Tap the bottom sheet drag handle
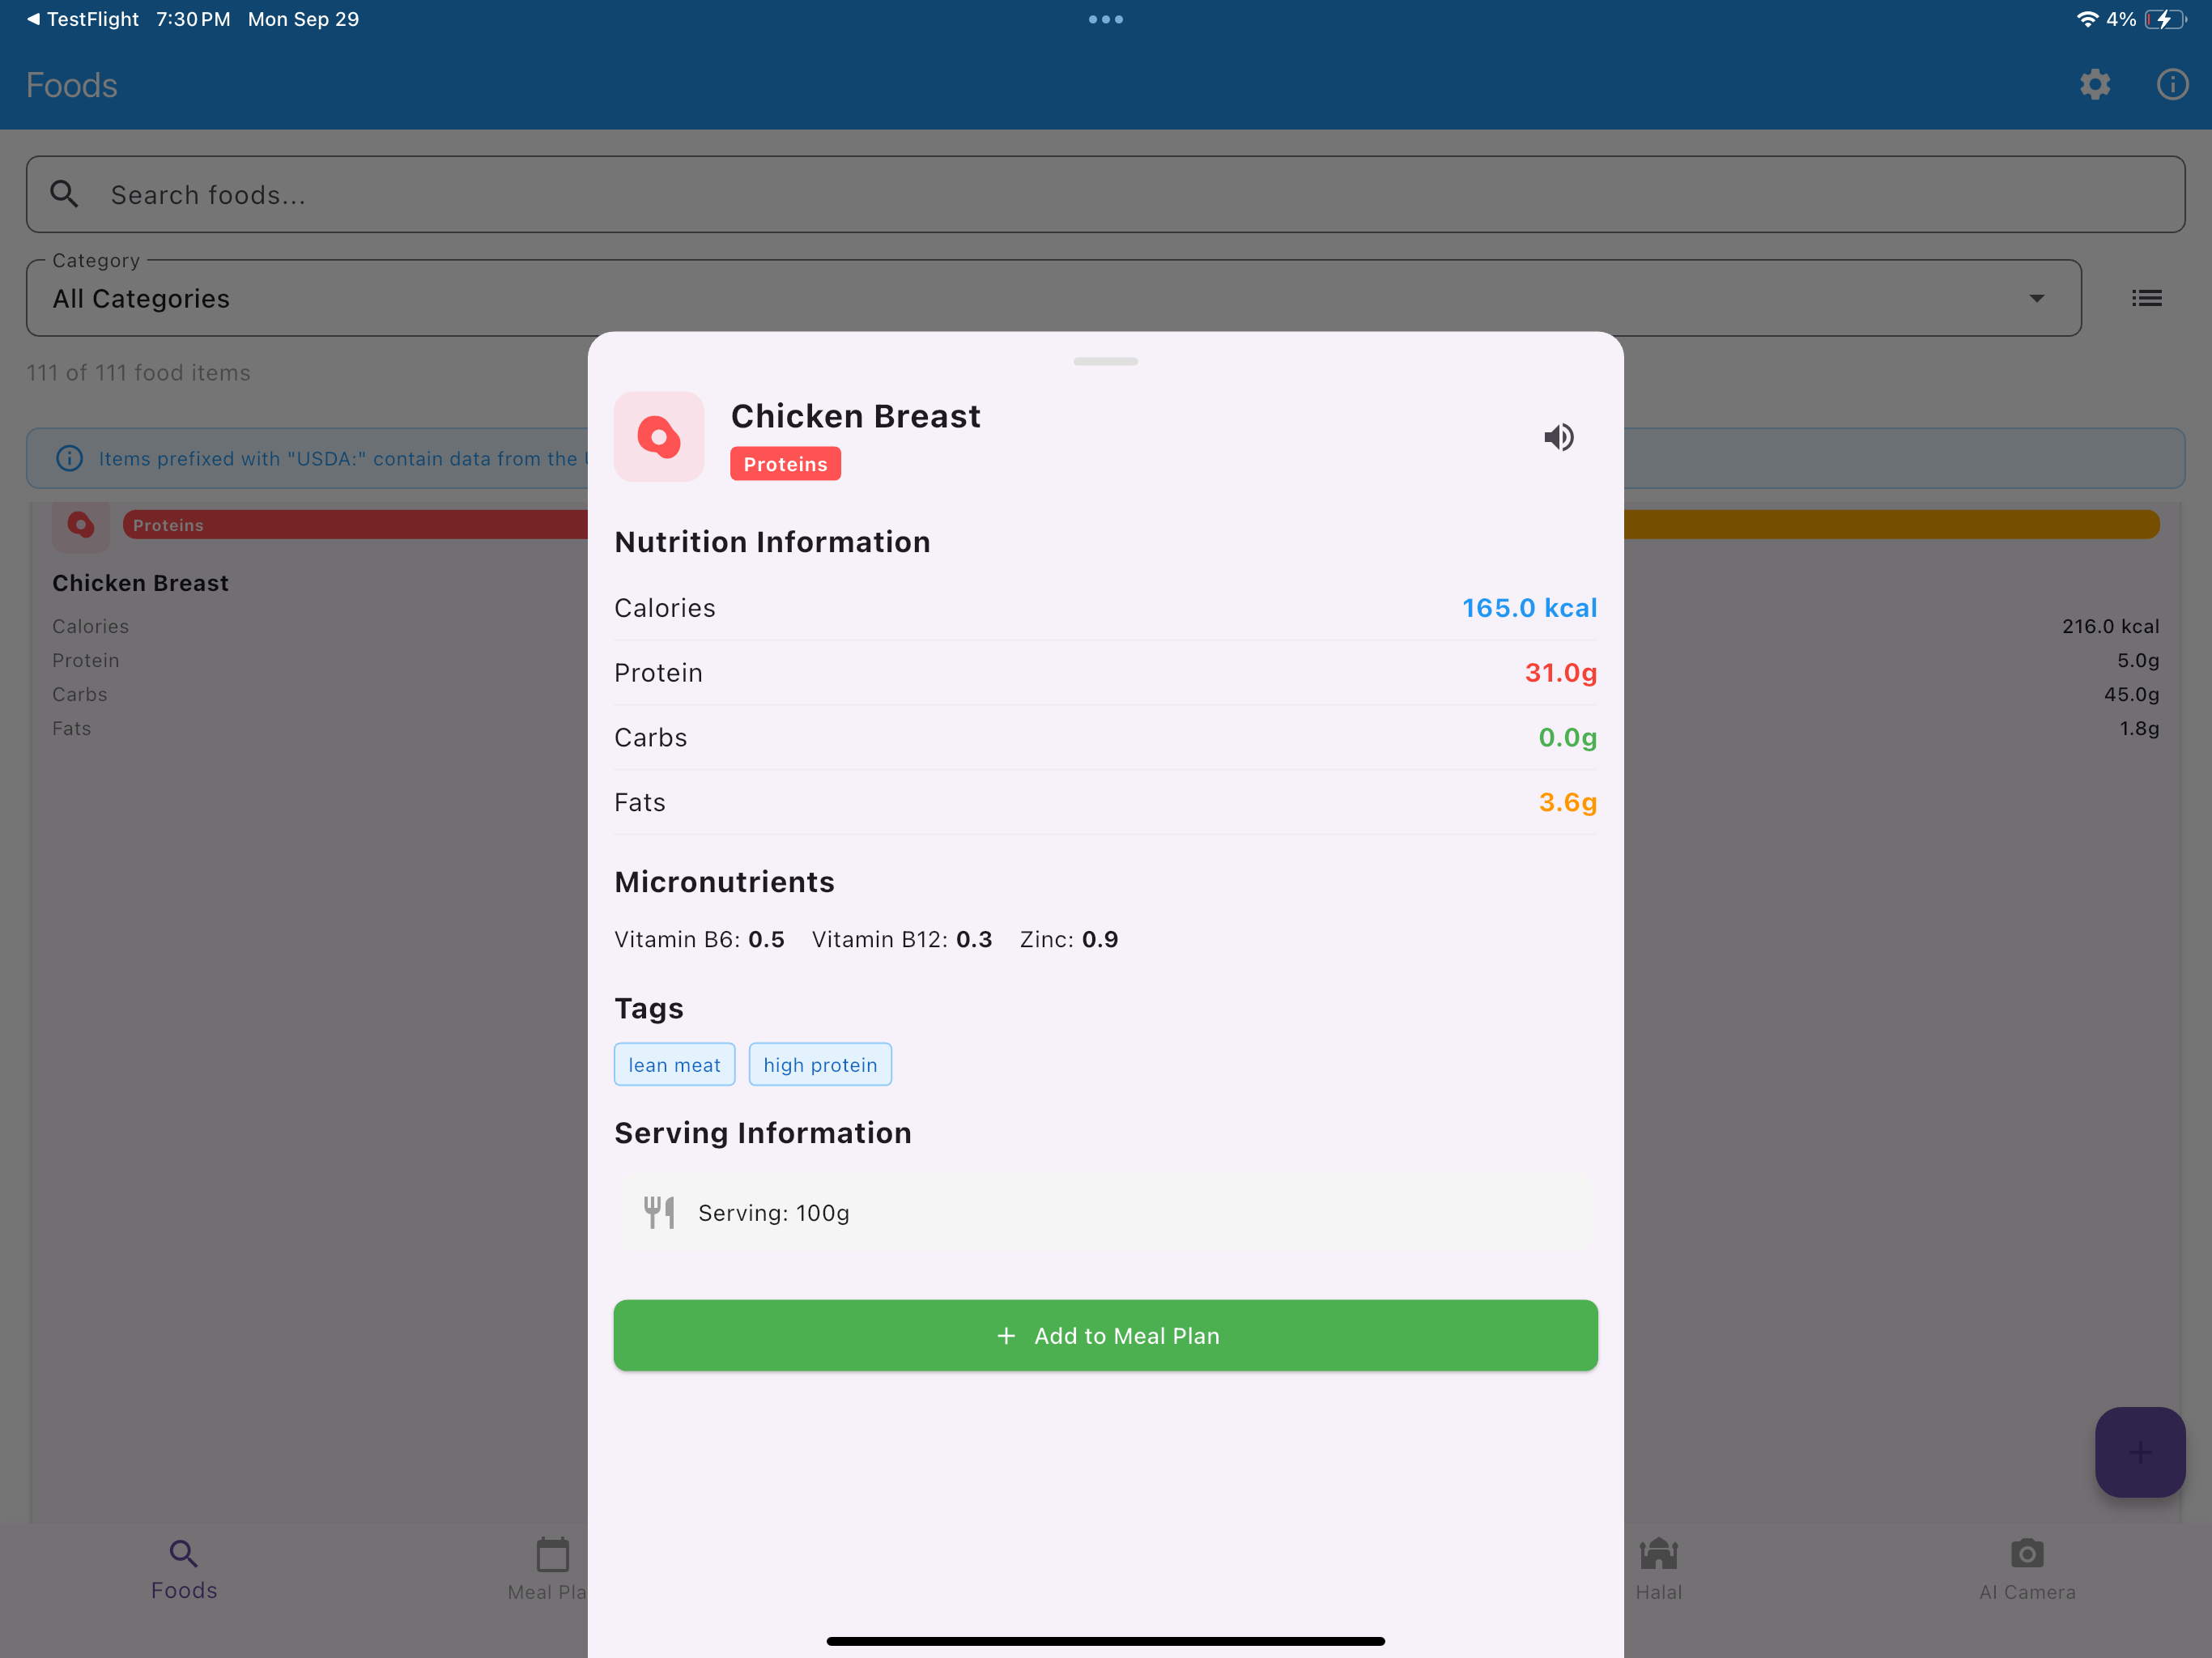This screenshot has height=1658, width=2212. click(x=1105, y=361)
